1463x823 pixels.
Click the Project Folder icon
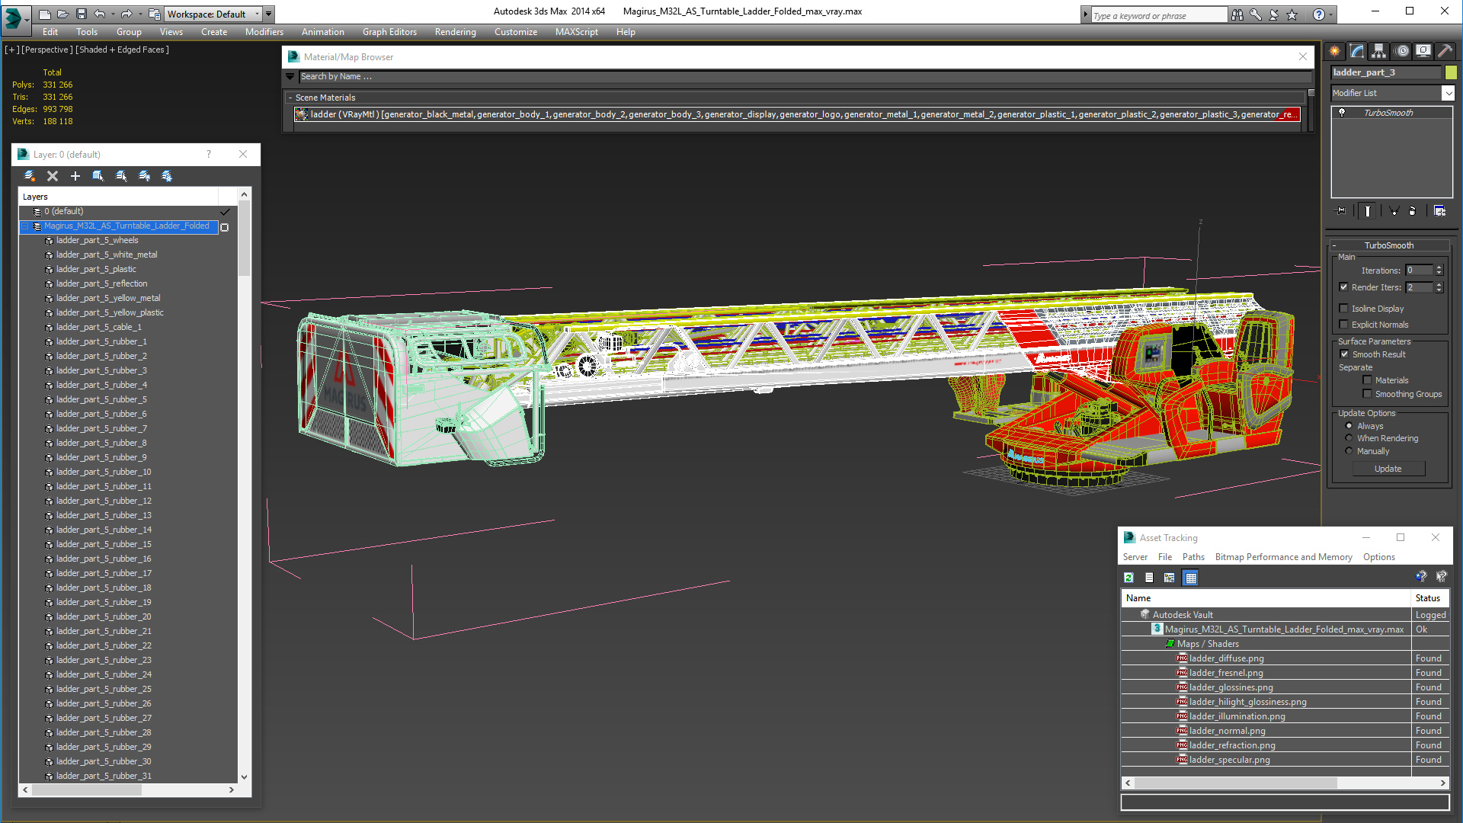click(x=155, y=14)
